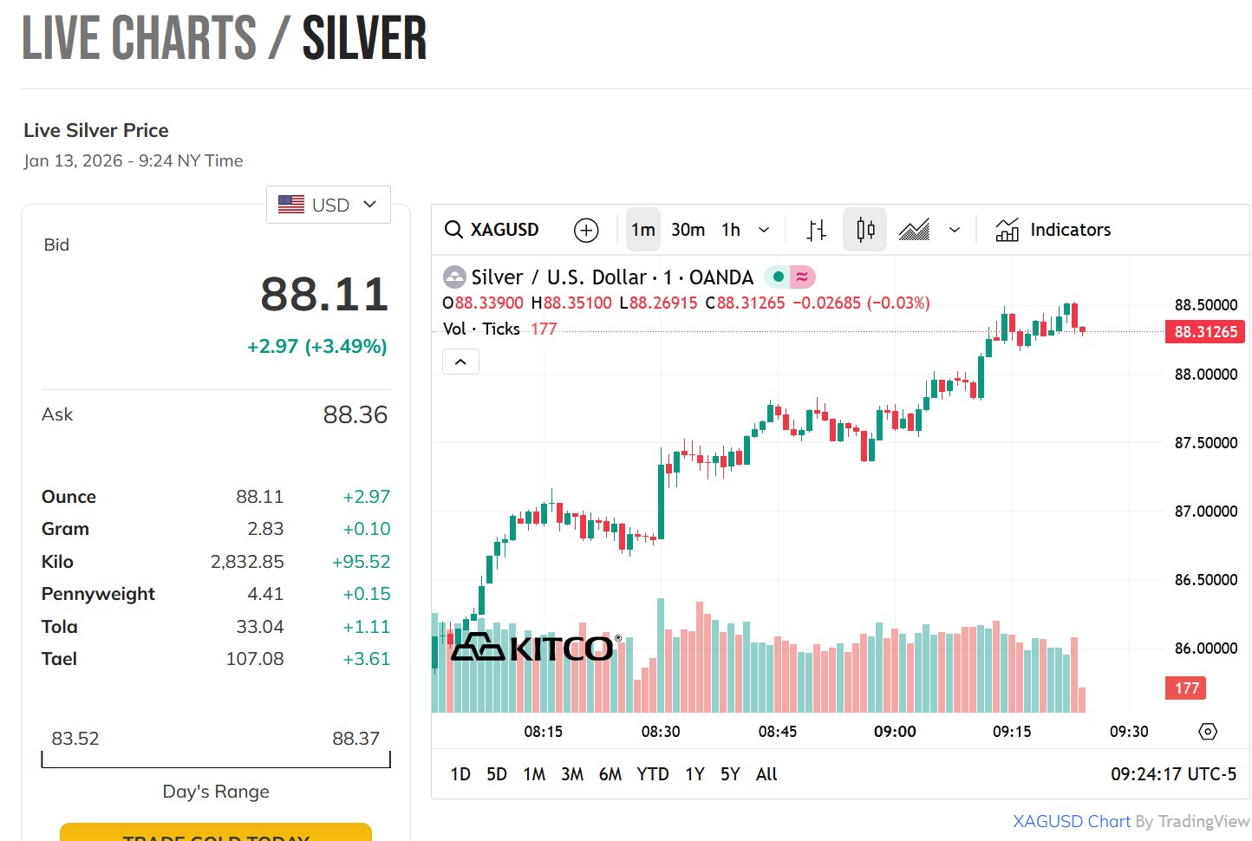Open the USD currency dropdown

(329, 205)
